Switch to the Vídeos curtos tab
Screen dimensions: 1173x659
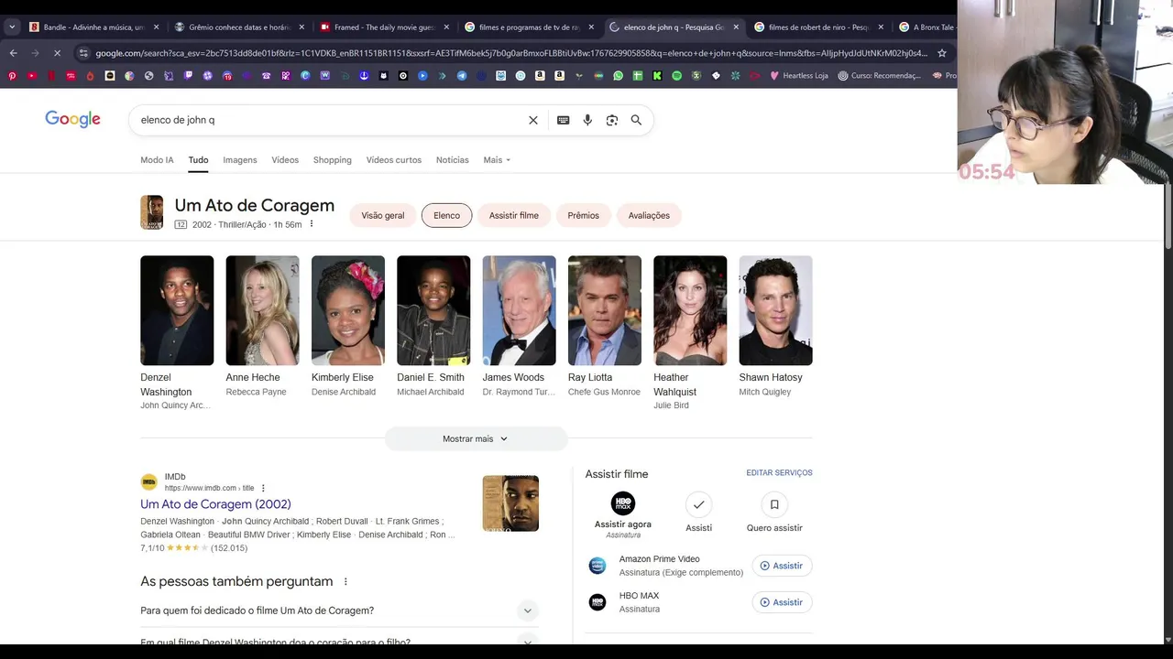394,160
